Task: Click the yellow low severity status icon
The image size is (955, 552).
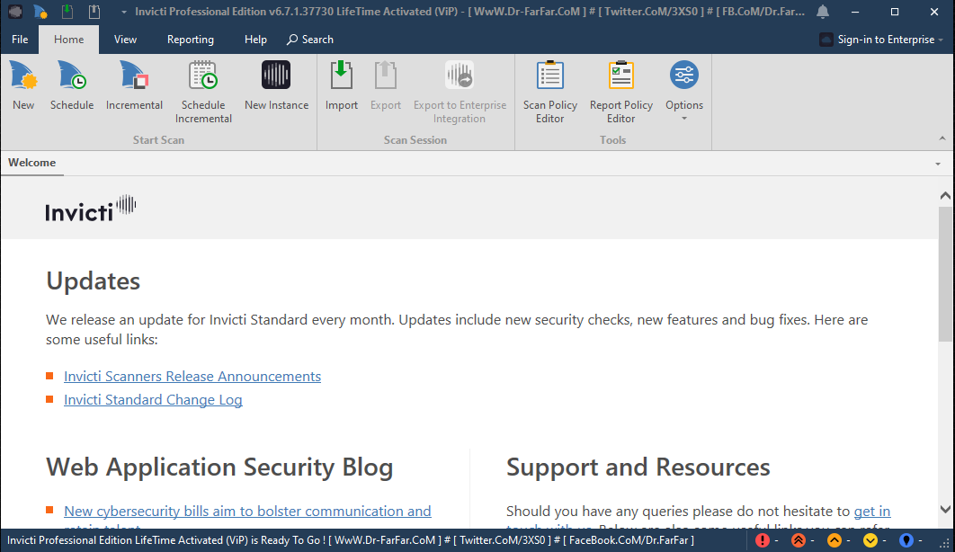Action: [x=870, y=540]
